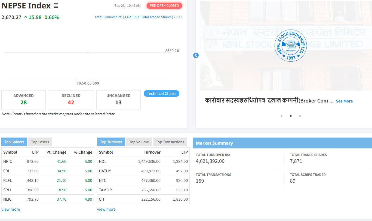Image resolution: width=372 pixels, height=221 pixels.
Task: Click the Total Turnover Rs figure above chart
Action: pyautogui.click(x=117, y=17)
